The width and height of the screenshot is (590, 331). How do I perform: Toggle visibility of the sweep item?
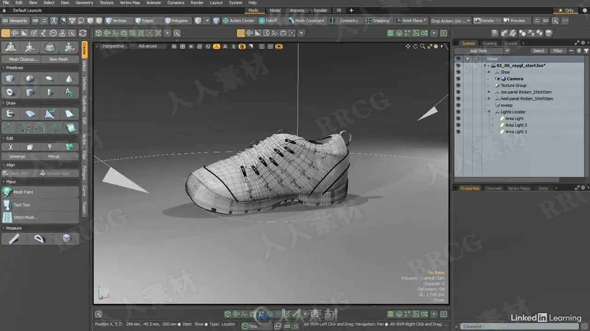(x=458, y=105)
